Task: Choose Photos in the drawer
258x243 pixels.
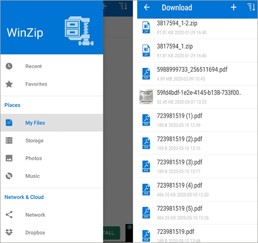Action: pyautogui.click(x=52, y=158)
